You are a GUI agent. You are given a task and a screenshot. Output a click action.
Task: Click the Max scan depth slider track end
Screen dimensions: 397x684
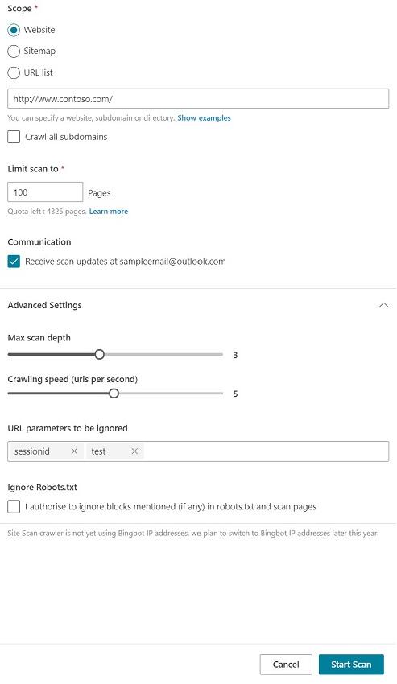click(x=221, y=354)
